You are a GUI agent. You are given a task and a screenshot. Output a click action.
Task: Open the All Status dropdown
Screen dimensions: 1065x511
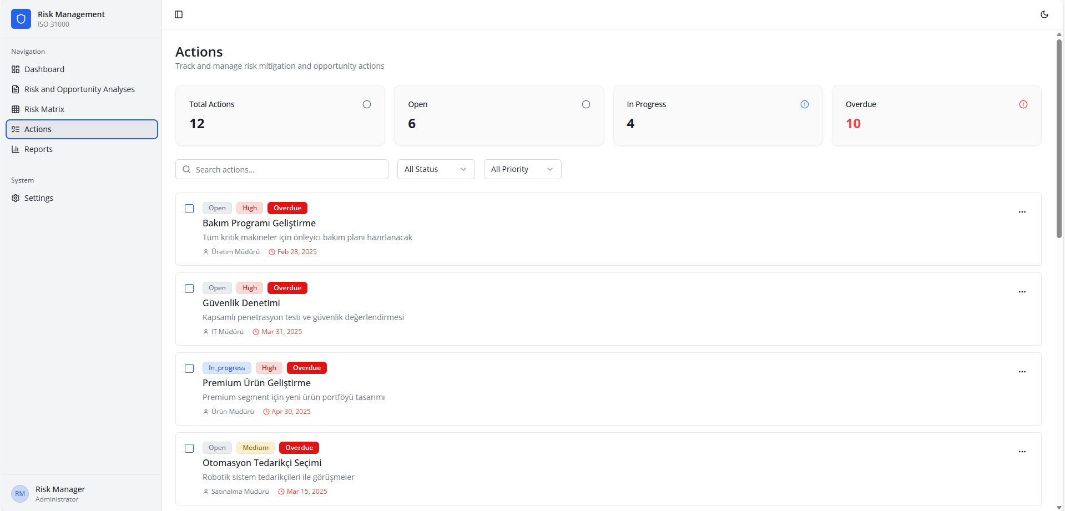coord(436,169)
